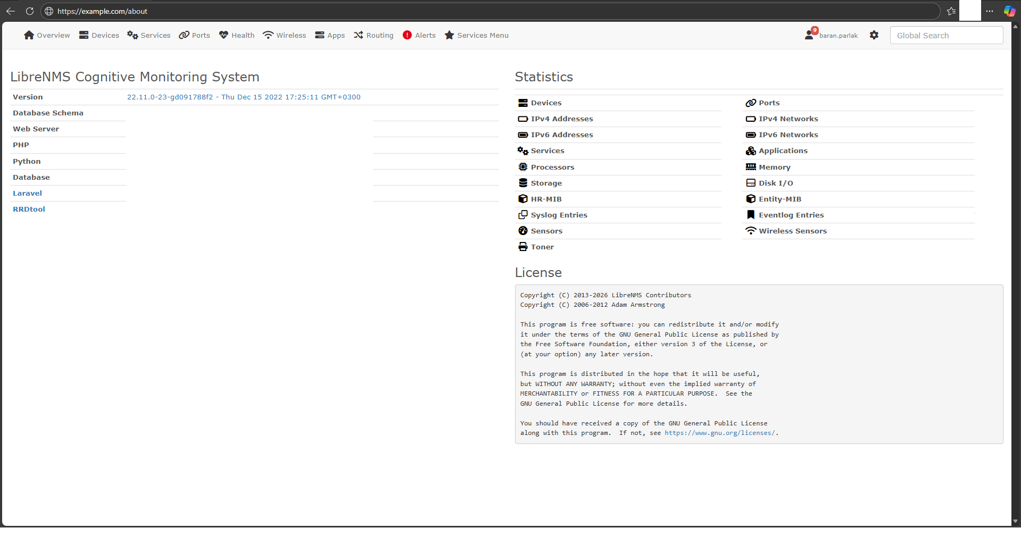Viewport: 1021px width, 553px height.
Task: Click the Apps icon in navbar
Action: (319, 35)
